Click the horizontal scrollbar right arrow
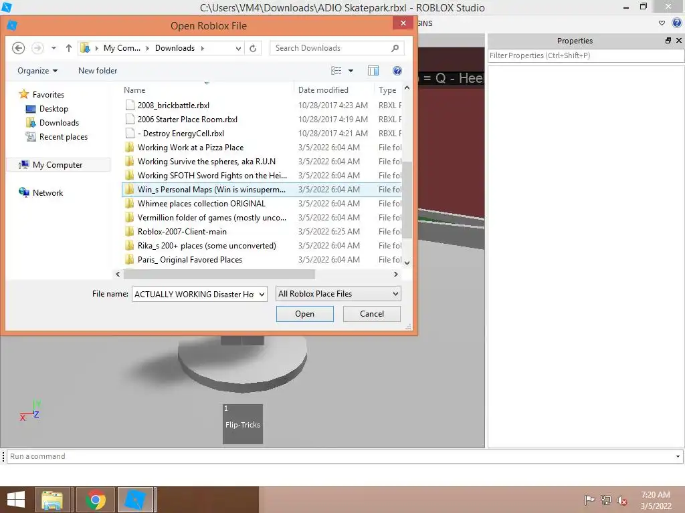This screenshot has height=513, width=685. click(x=396, y=274)
